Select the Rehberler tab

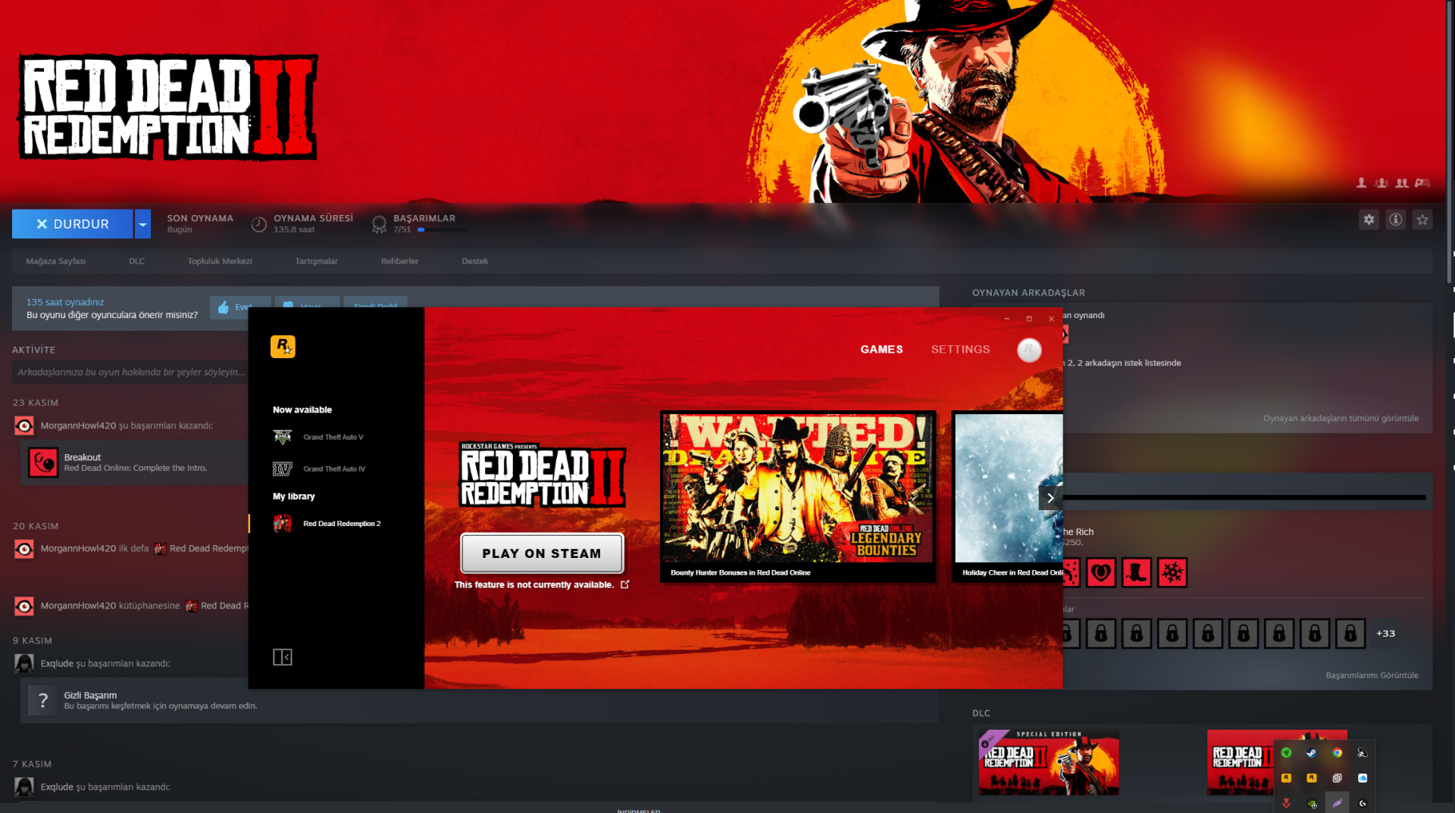pos(400,261)
